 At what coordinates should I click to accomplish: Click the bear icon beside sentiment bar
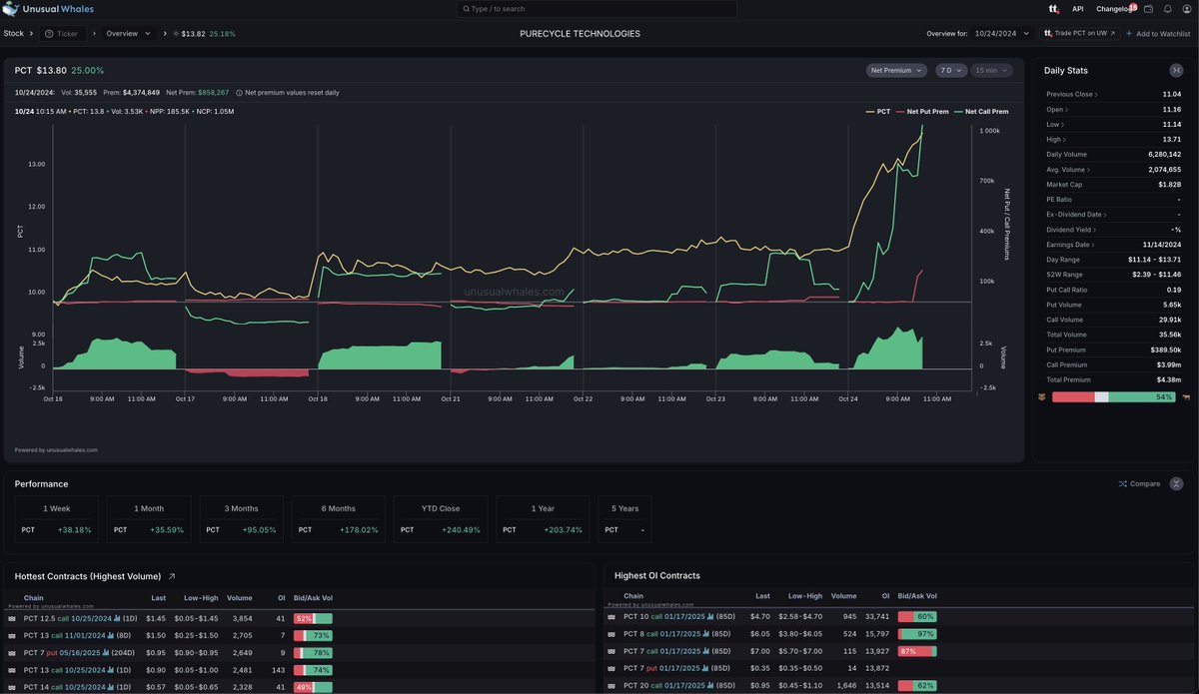(x=1043, y=396)
